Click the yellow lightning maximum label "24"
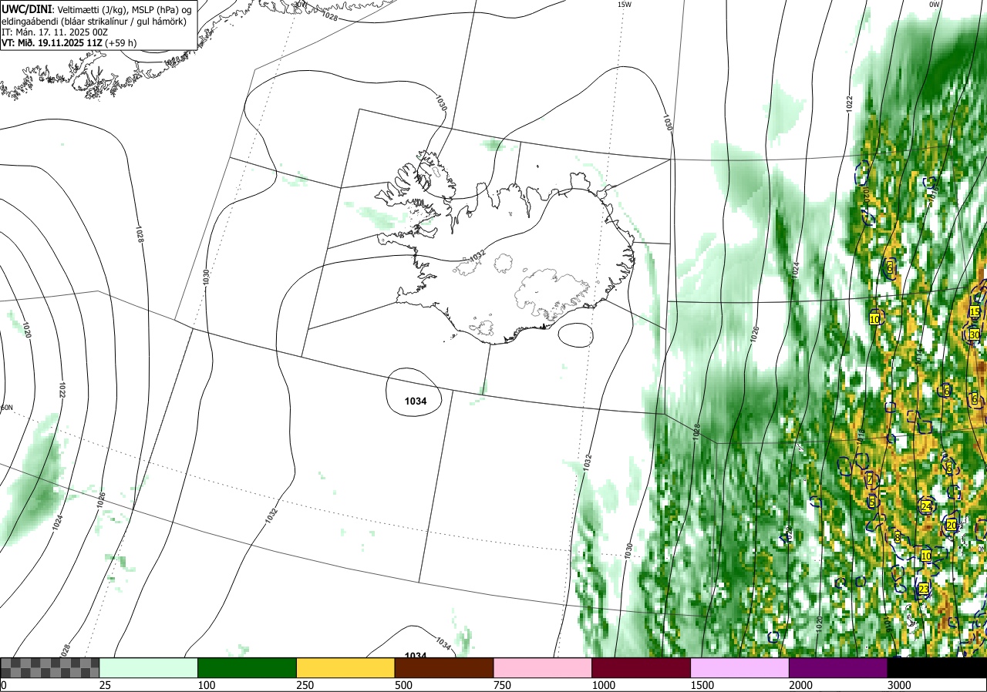This screenshot has height=692, width=987. 926,506
